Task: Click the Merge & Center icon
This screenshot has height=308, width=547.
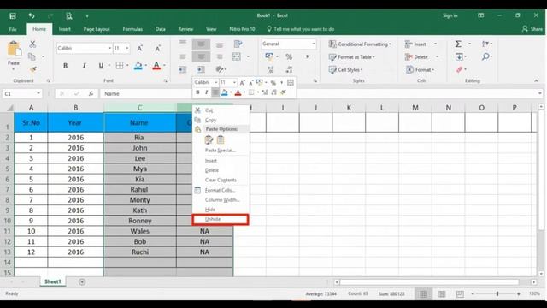Action: (237, 56)
